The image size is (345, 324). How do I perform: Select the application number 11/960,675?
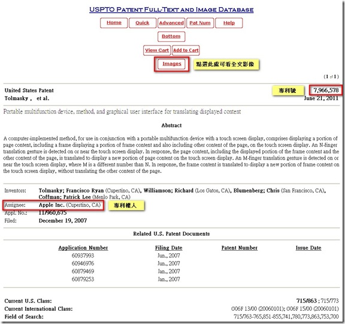pos(53,212)
